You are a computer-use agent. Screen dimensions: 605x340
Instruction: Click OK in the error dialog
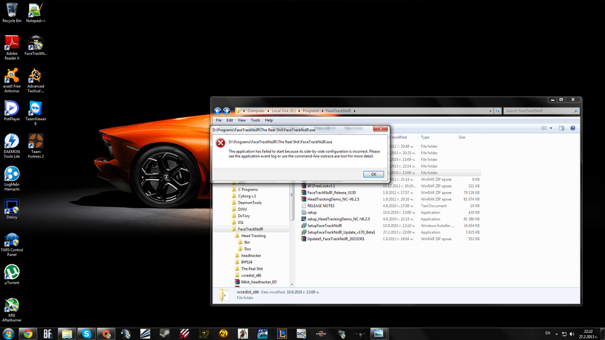[373, 174]
